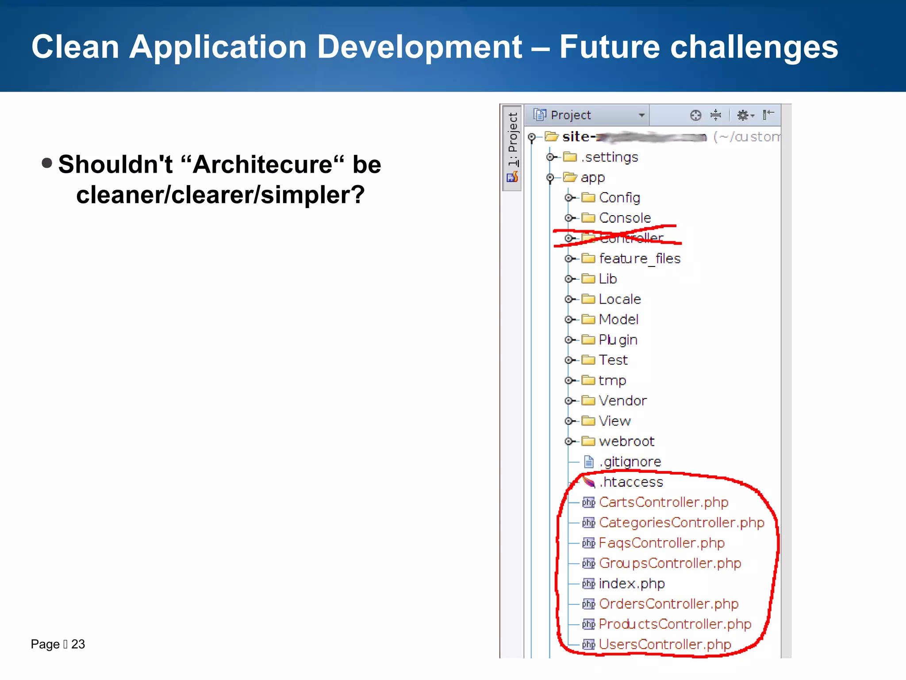Image resolution: width=906 pixels, height=680 pixels.
Task: Click the php icon beside CartsController.php
Action: (588, 502)
